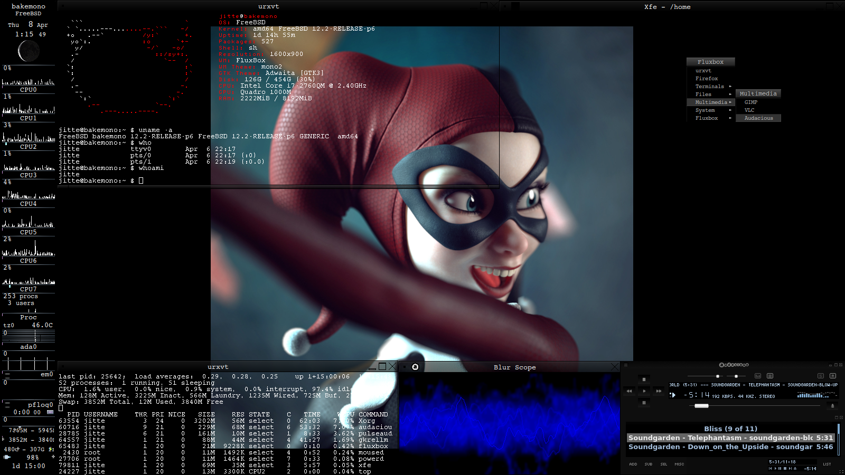Toggle the Audacious equalizer window button
Image resolution: width=845 pixels, height=475 pixels.
[x=758, y=376]
